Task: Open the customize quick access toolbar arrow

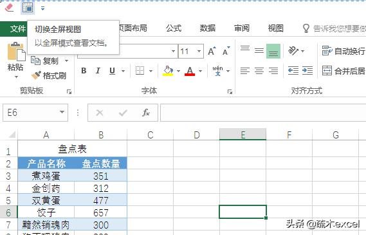Action: click(42, 8)
